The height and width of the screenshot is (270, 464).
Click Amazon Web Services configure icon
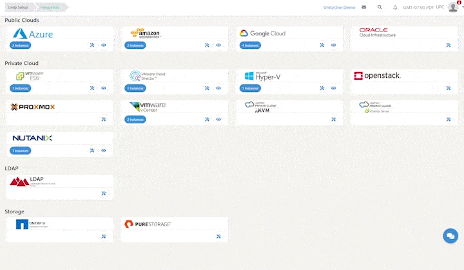tap(207, 45)
